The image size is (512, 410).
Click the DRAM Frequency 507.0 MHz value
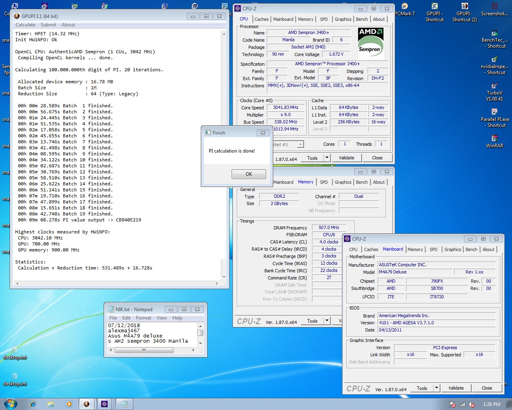tap(329, 227)
